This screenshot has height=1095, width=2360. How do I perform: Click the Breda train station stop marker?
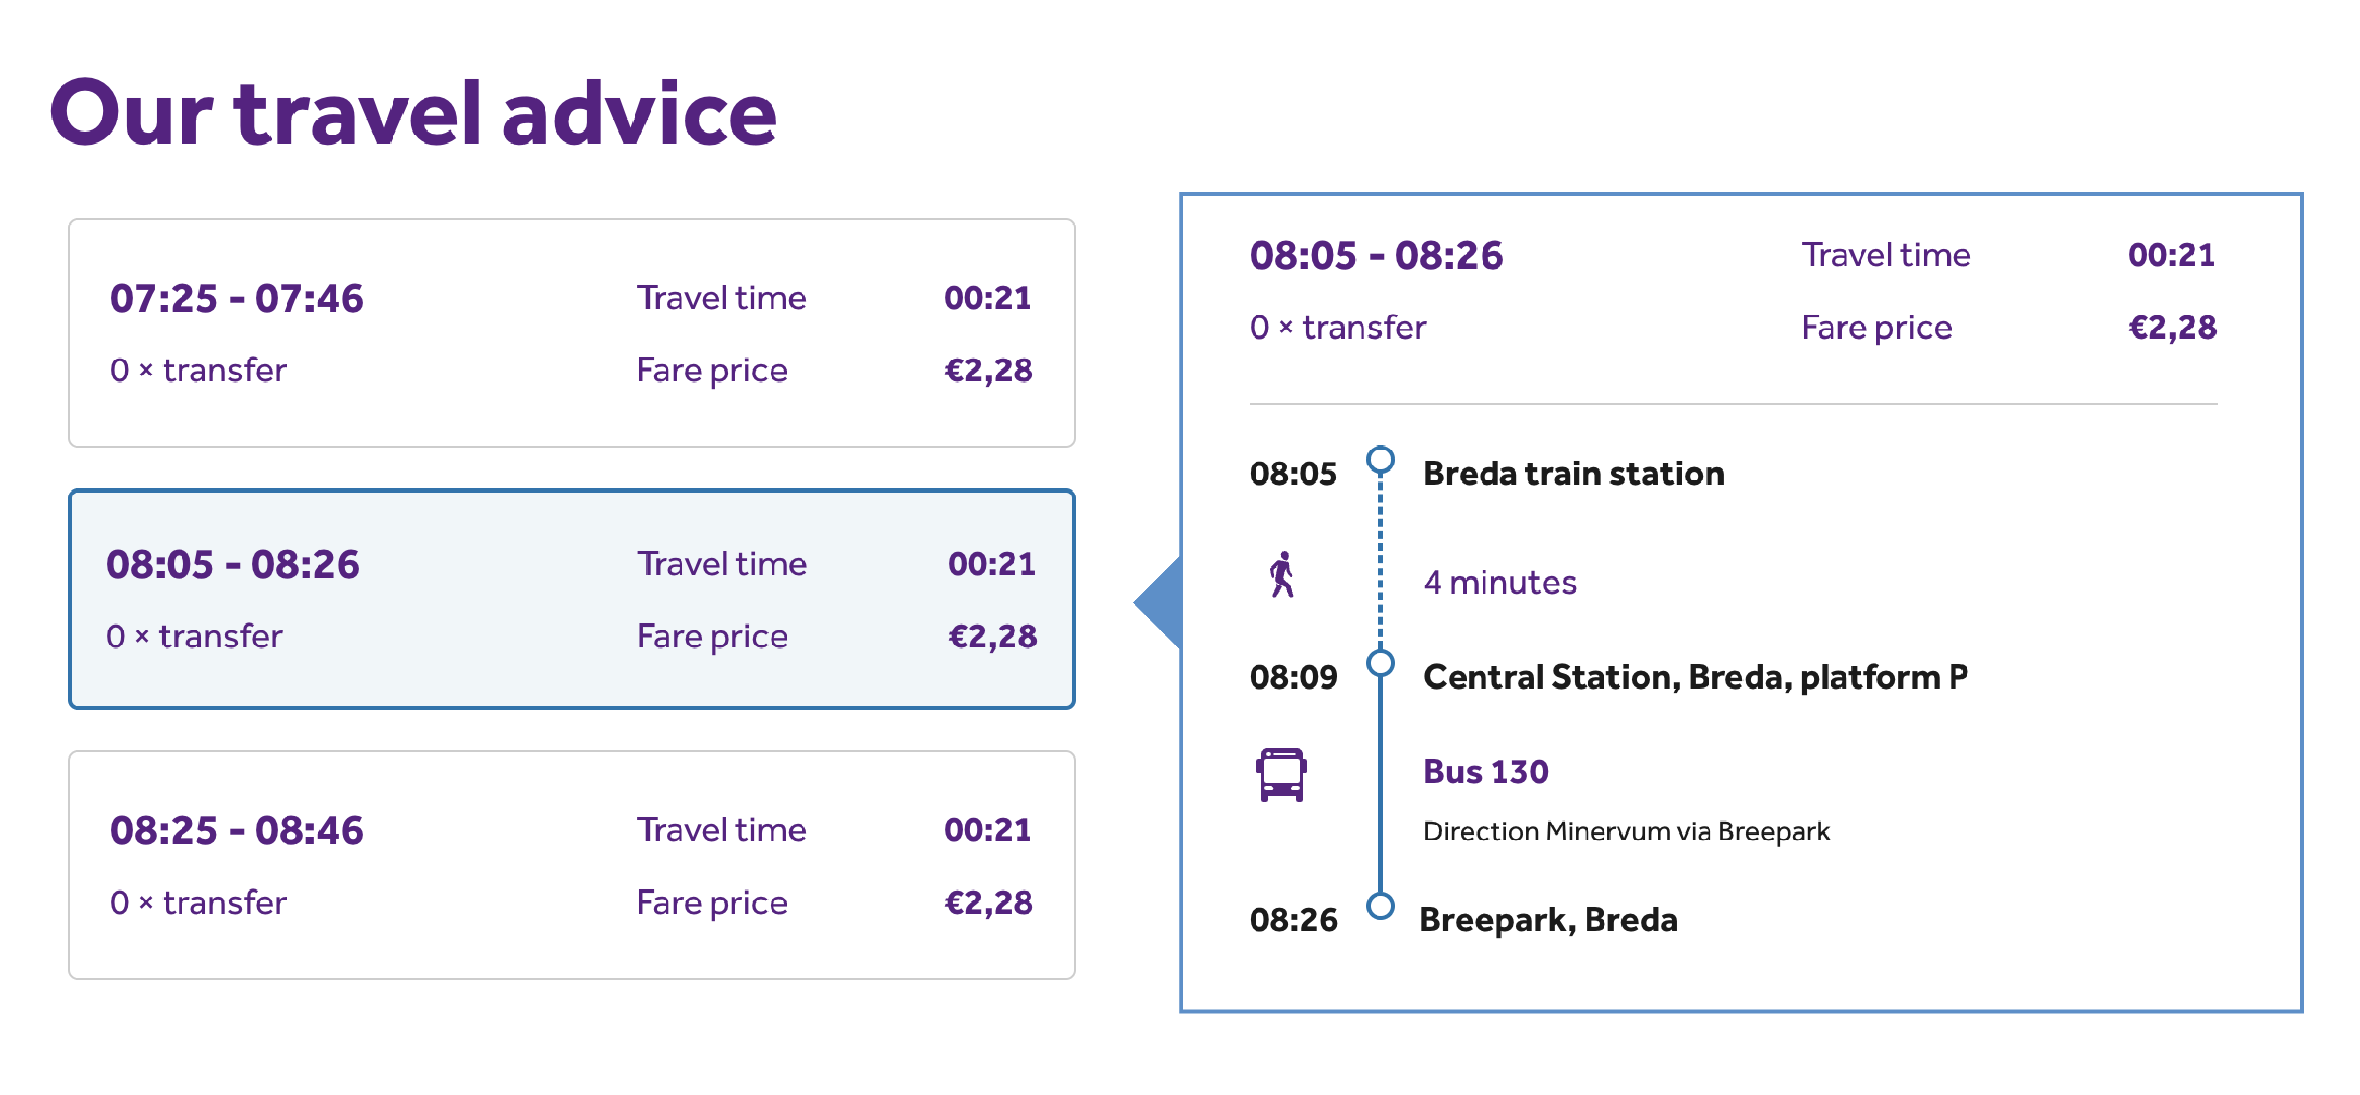click(x=1380, y=460)
